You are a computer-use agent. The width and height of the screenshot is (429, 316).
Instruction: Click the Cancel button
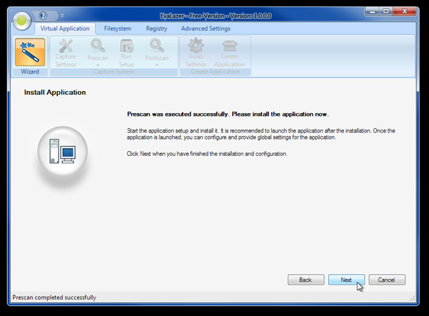[x=387, y=280]
